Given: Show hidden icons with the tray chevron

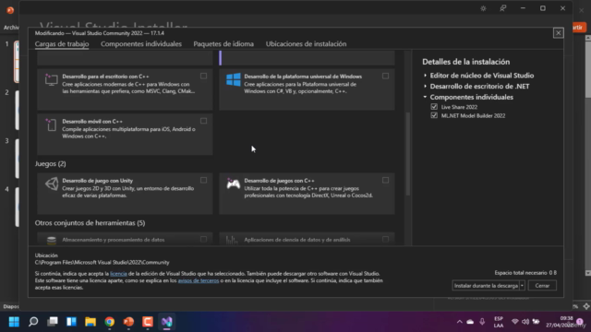Looking at the screenshot, I should click(x=459, y=322).
